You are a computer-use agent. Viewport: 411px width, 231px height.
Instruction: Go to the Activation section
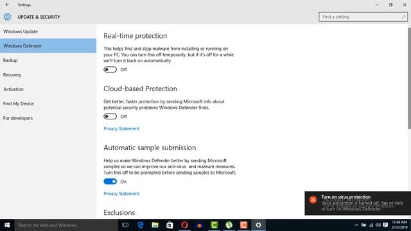48,89
